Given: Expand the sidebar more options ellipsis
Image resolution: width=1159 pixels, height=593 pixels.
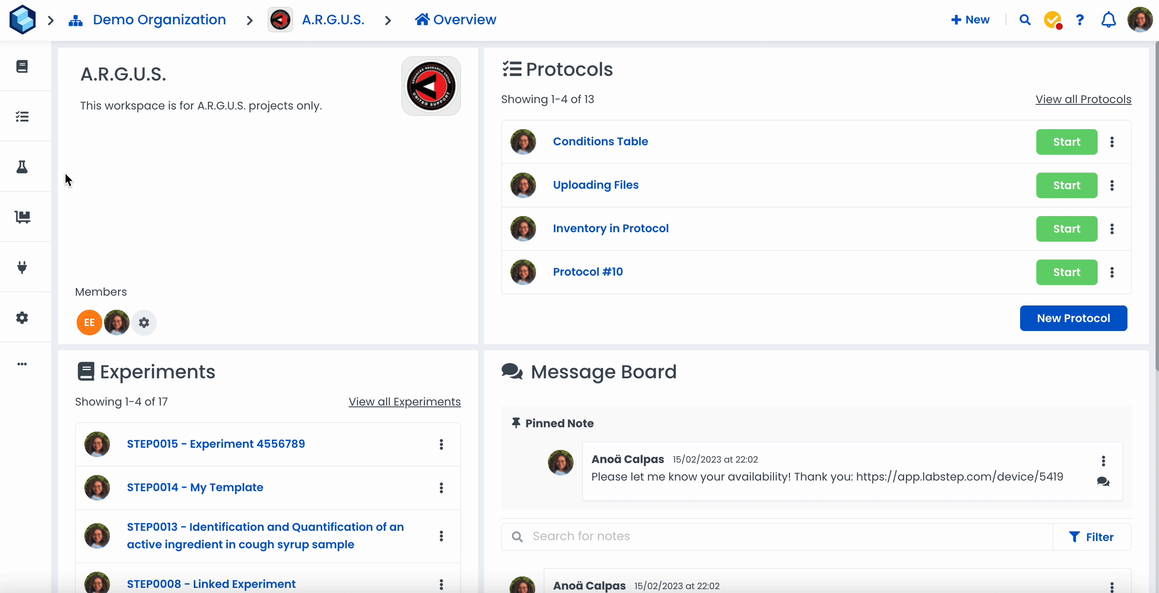Looking at the screenshot, I should (x=22, y=364).
